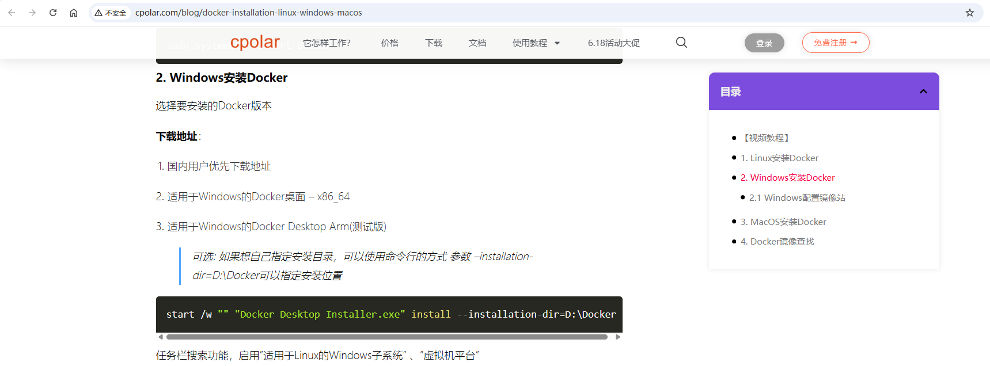Open the 国内用户优先下载地址 link
Image resolution: width=990 pixels, height=366 pixels.
tap(219, 166)
